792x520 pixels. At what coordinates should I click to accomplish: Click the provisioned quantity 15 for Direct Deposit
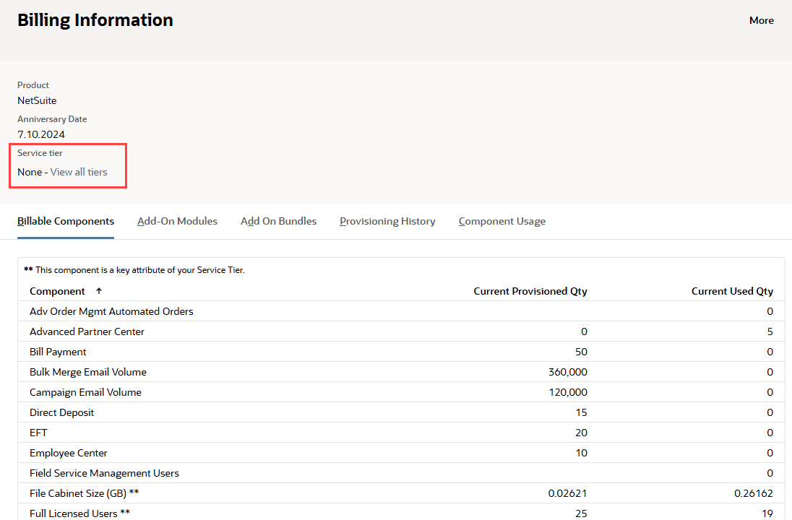click(582, 412)
